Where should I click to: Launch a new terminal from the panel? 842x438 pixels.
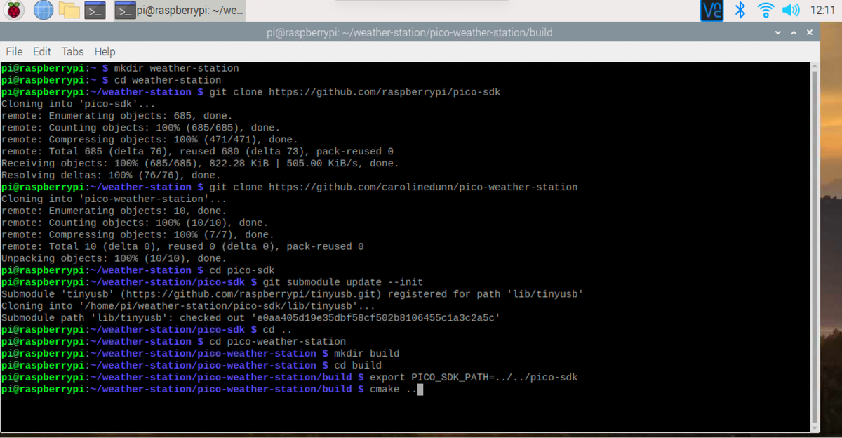95,11
